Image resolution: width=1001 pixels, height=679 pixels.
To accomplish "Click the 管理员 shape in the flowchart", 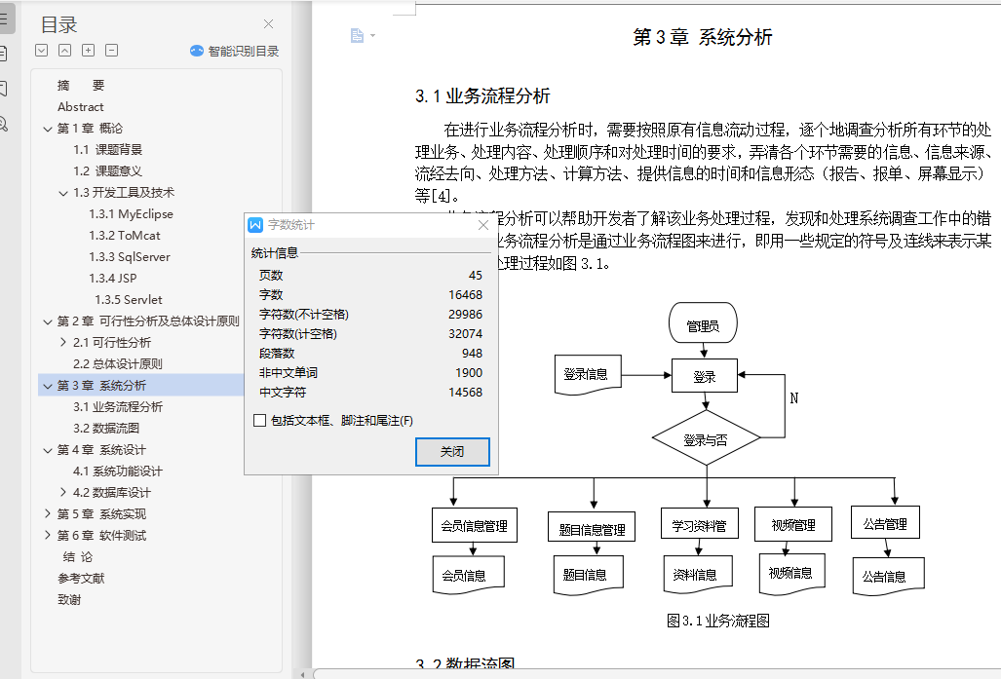I will click(703, 322).
